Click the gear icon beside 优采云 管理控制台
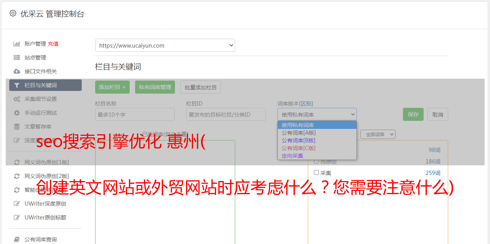This screenshot has width=490, height=244. pos(13,13)
